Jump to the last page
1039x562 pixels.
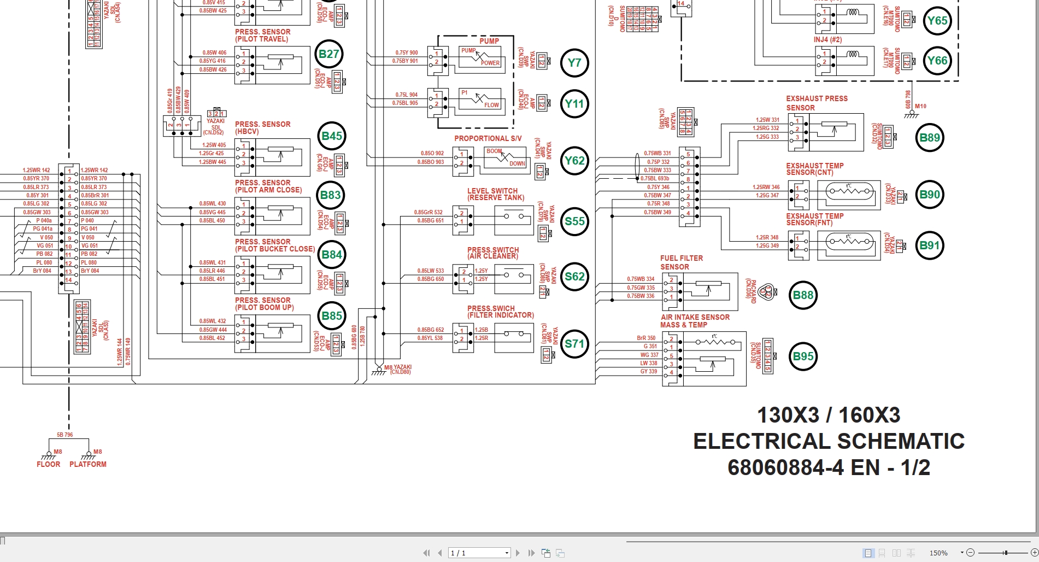coord(531,553)
